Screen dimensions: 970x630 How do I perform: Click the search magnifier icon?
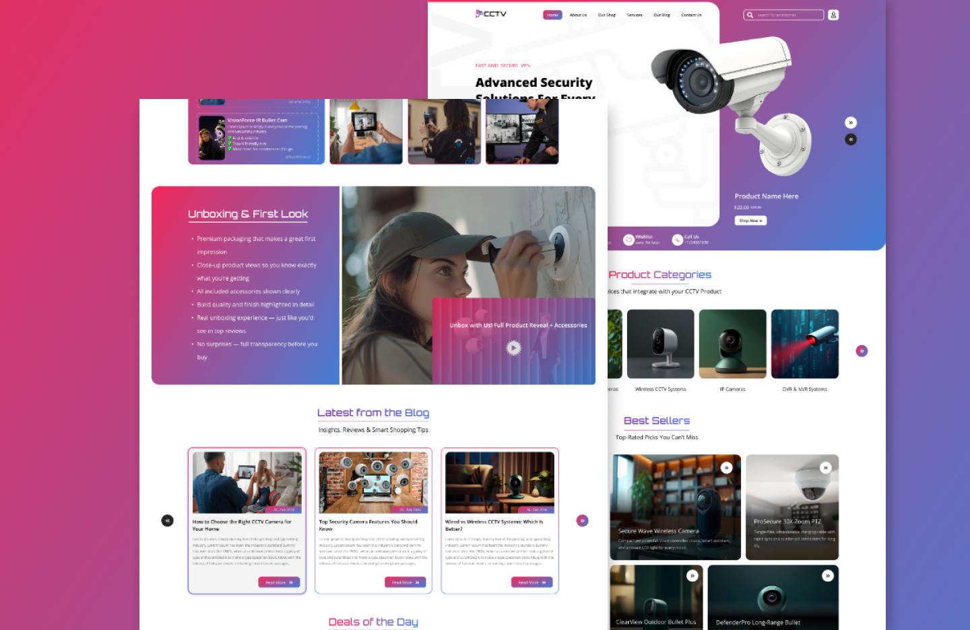[750, 15]
